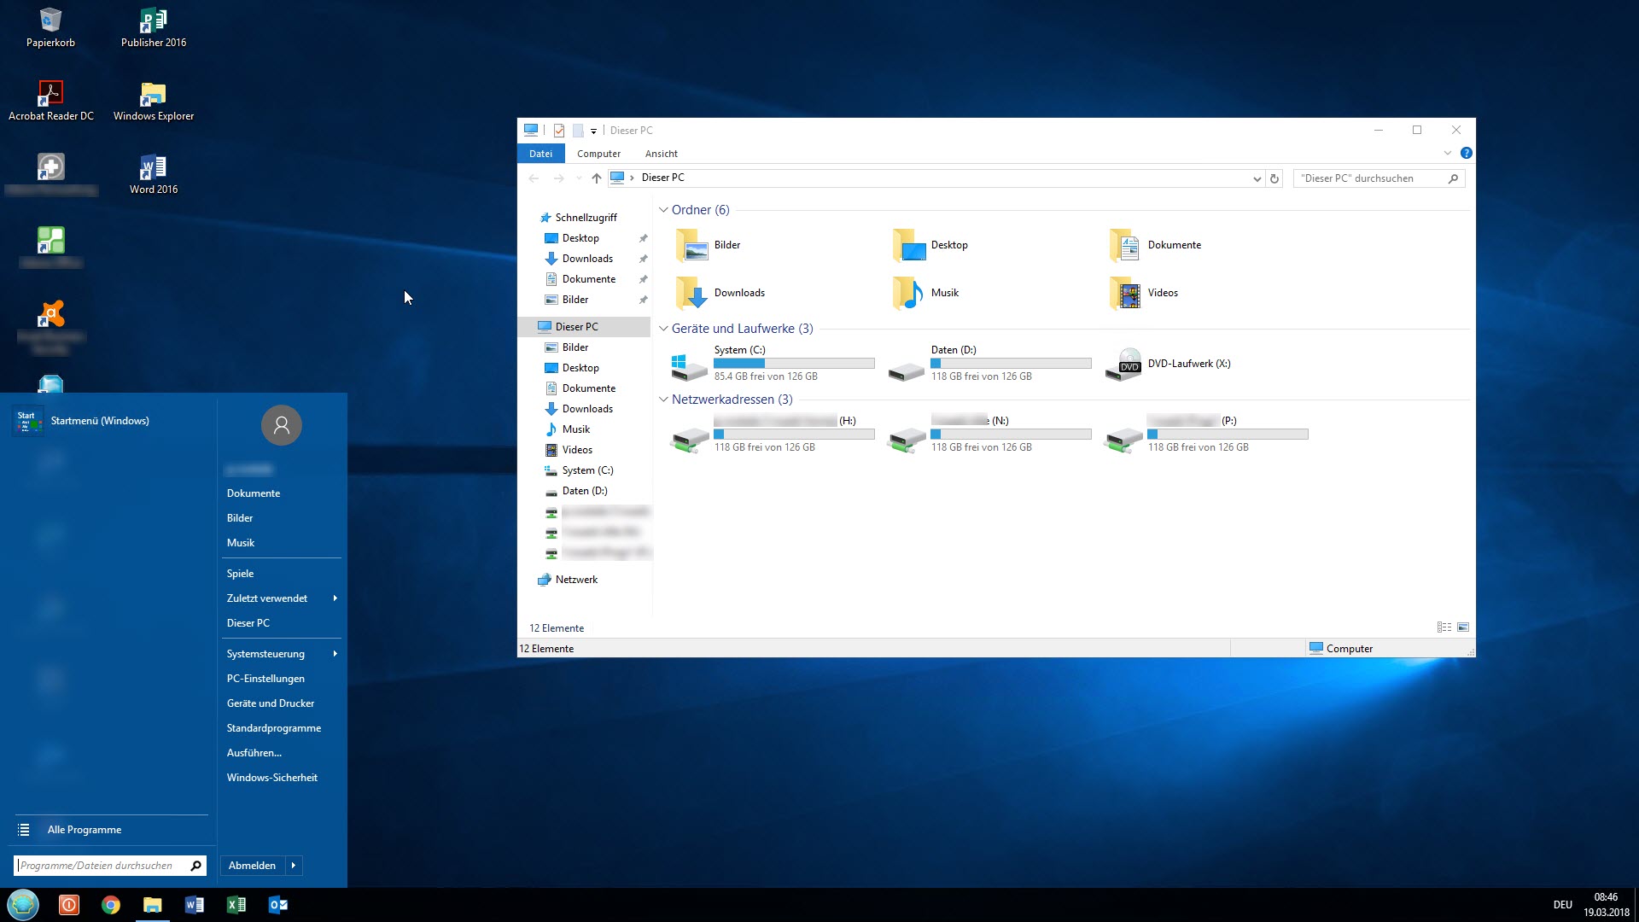The image size is (1639, 922).
Task: Click the Abmelden button
Action: (252, 866)
